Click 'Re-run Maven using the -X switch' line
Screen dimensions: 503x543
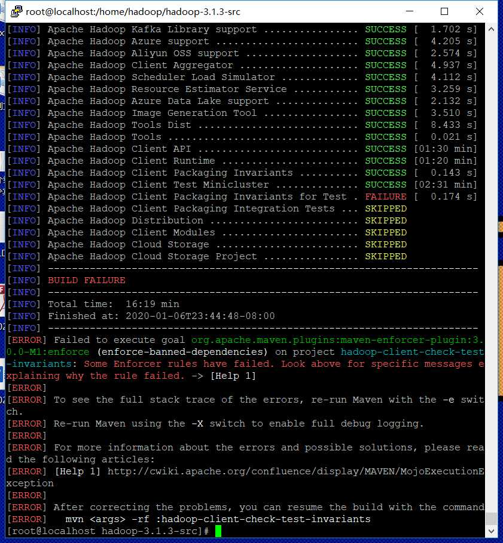click(215, 424)
